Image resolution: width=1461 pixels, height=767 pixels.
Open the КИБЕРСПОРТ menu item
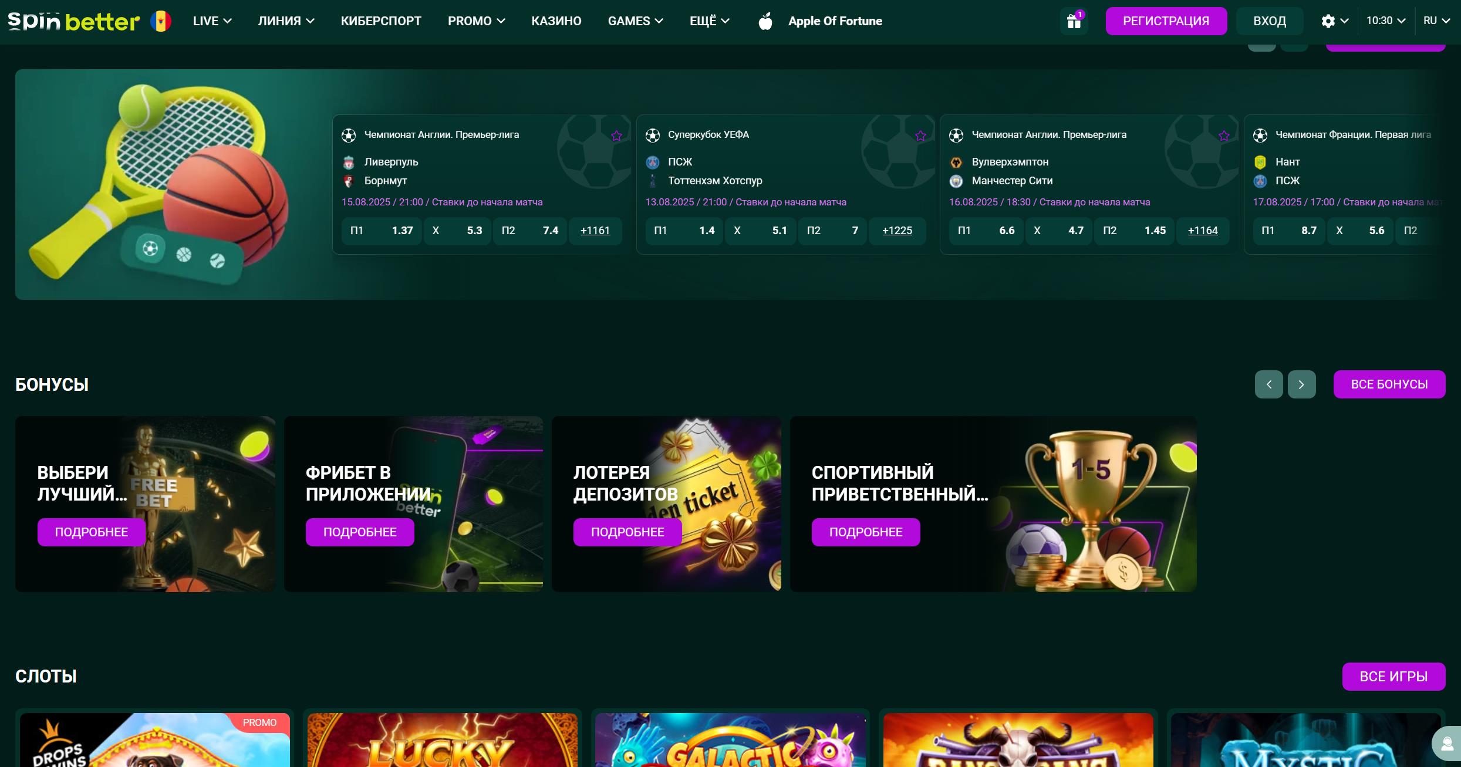point(381,21)
